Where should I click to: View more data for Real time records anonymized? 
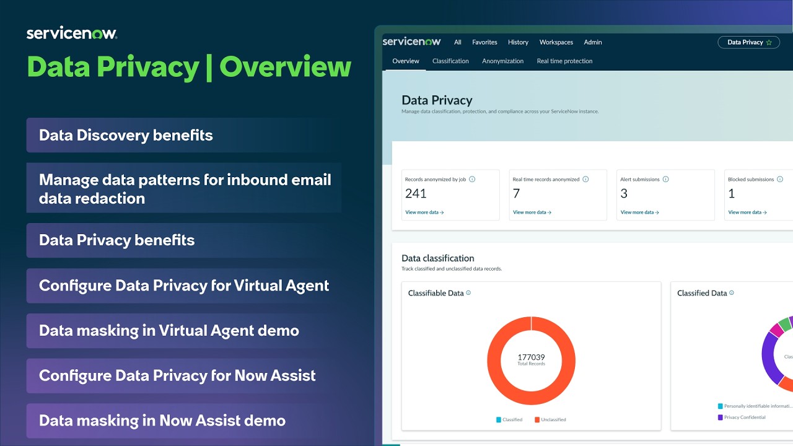pyautogui.click(x=532, y=212)
